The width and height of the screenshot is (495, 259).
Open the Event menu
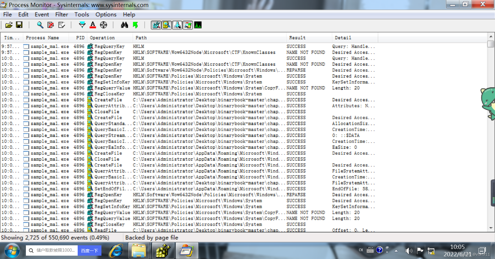[x=42, y=14]
